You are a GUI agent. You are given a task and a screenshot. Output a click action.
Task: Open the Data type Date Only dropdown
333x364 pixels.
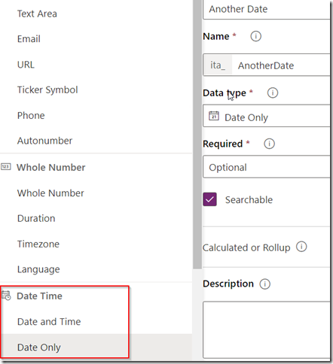[267, 116]
